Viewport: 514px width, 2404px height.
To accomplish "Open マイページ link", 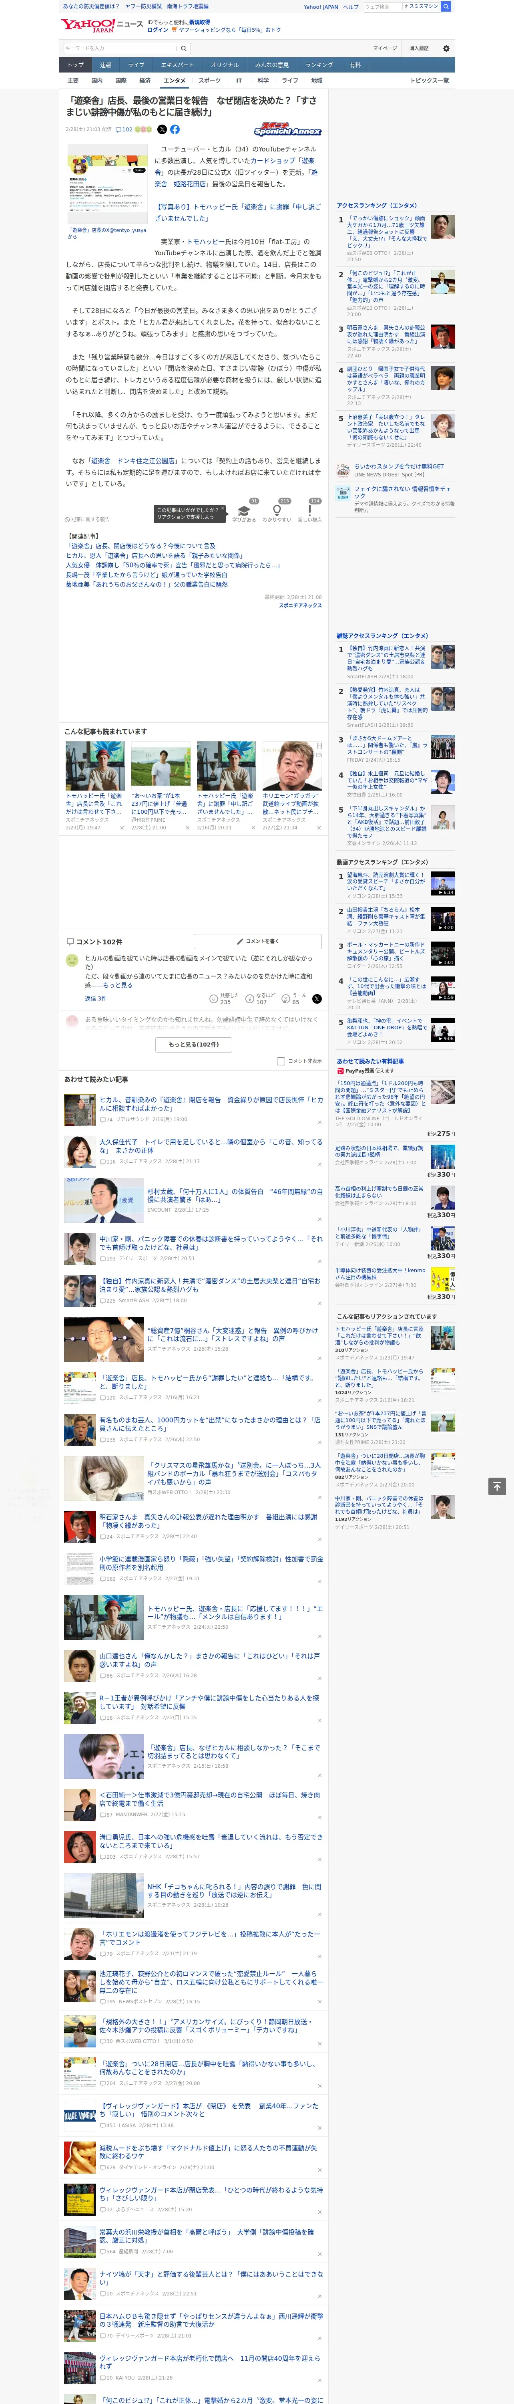I will [384, 48].
